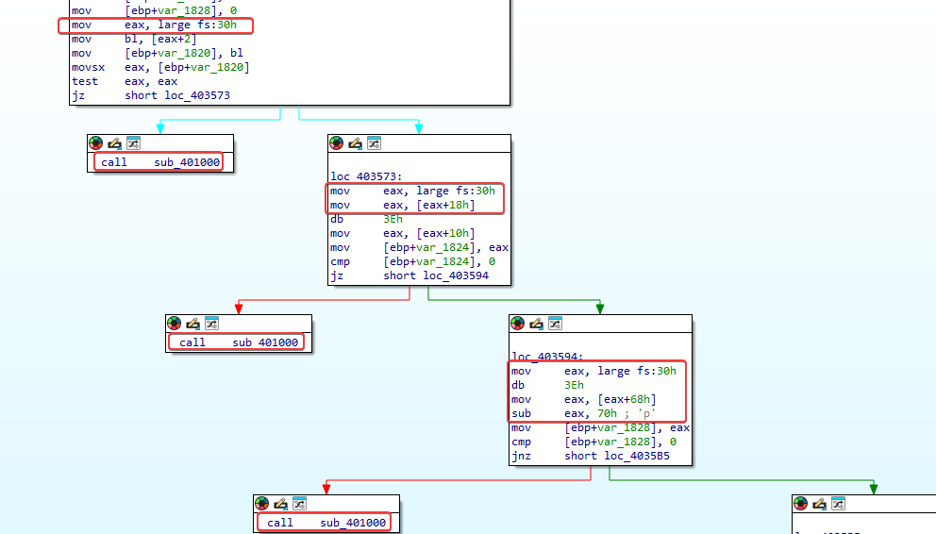This screenshot has width=936, height=534.
Task: Select 'movsx eax, [ebp+var_1820]' line
Action: [x=160, y=67]
